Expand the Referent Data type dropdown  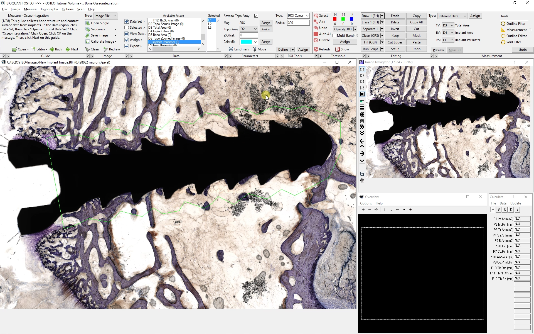[465, 16]
